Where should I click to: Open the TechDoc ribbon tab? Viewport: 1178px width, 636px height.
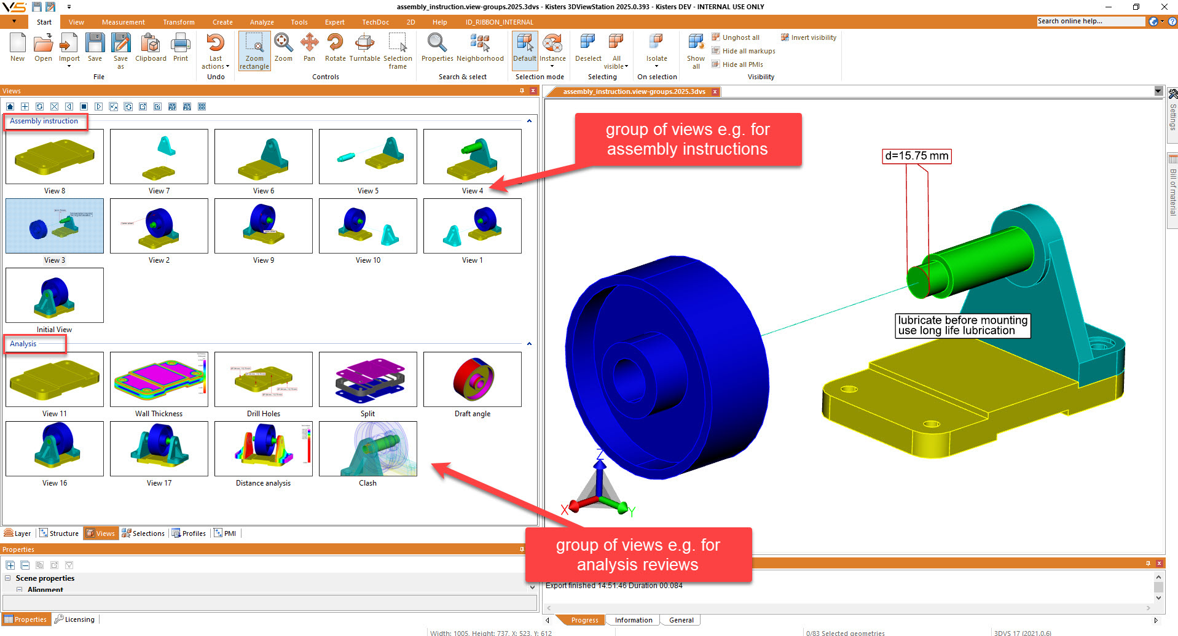click(375, 22)
